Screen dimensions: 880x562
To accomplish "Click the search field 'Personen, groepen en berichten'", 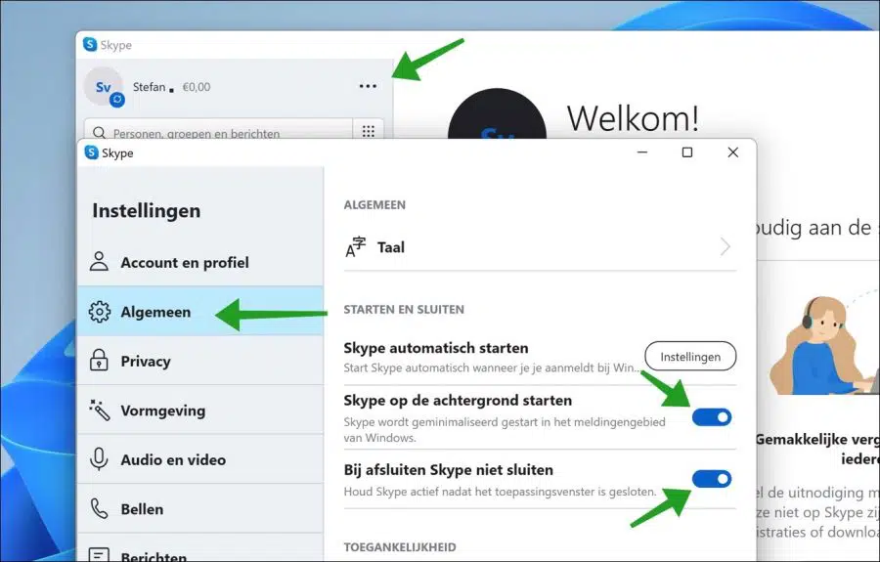I will (218, 130).
